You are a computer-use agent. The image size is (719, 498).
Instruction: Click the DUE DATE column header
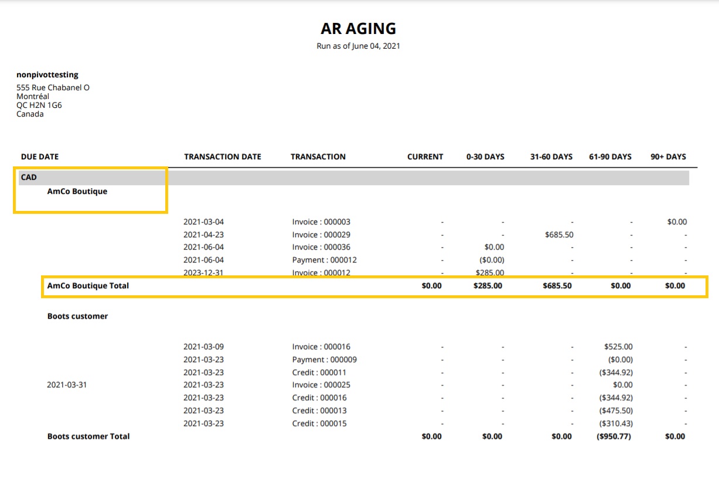point(40,156)
